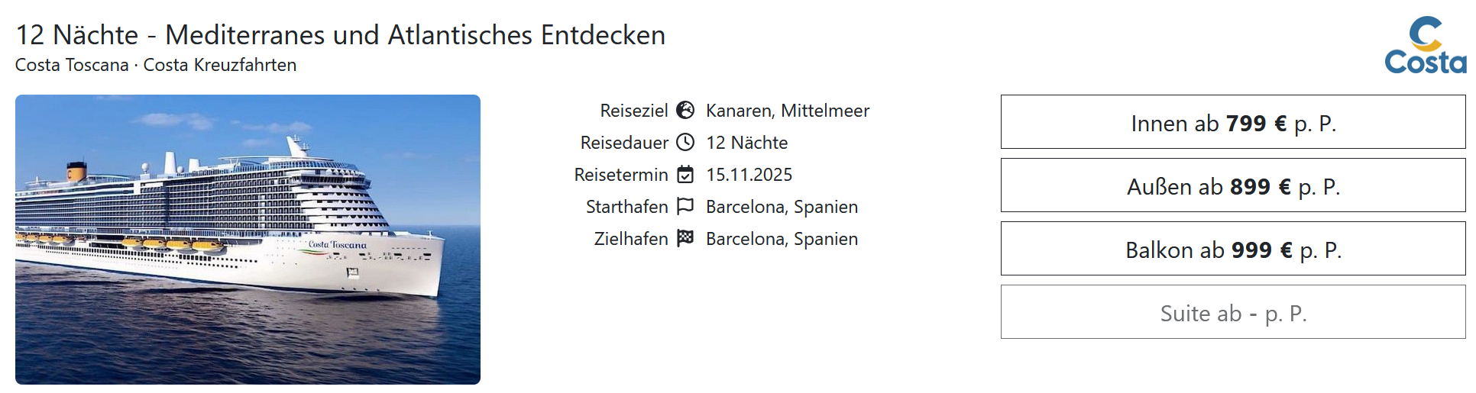
Task: Click the globe icon beside Reiseziel
Action: pyautogui.click(x=685, y=111)
